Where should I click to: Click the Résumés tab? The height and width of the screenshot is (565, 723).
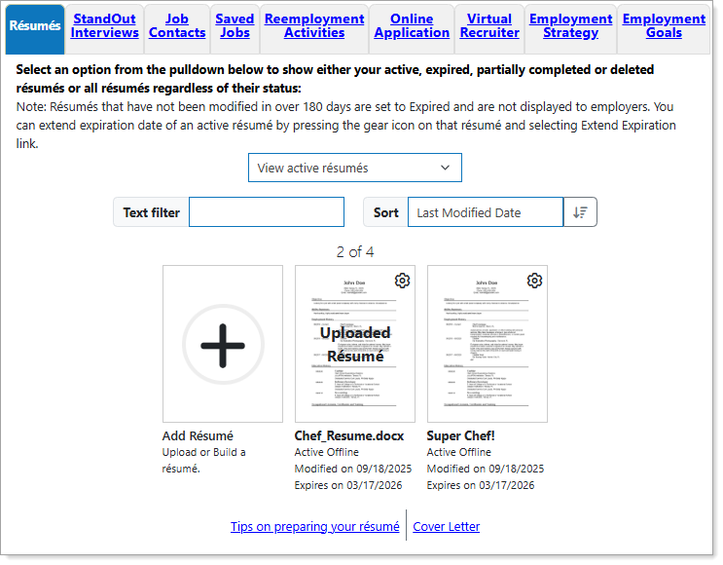pos(34,26)
